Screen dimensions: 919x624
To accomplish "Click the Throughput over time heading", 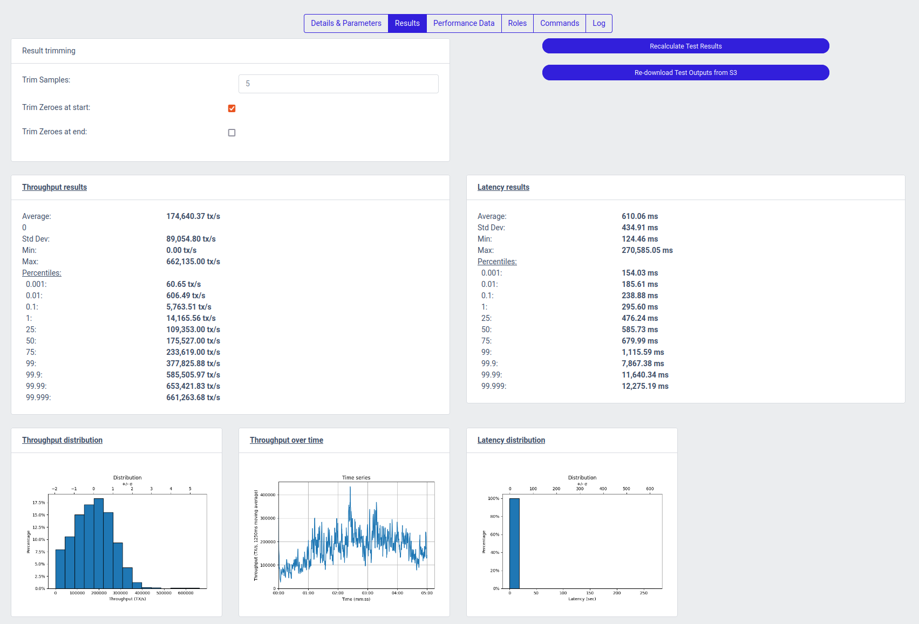I will click(287, 440).
